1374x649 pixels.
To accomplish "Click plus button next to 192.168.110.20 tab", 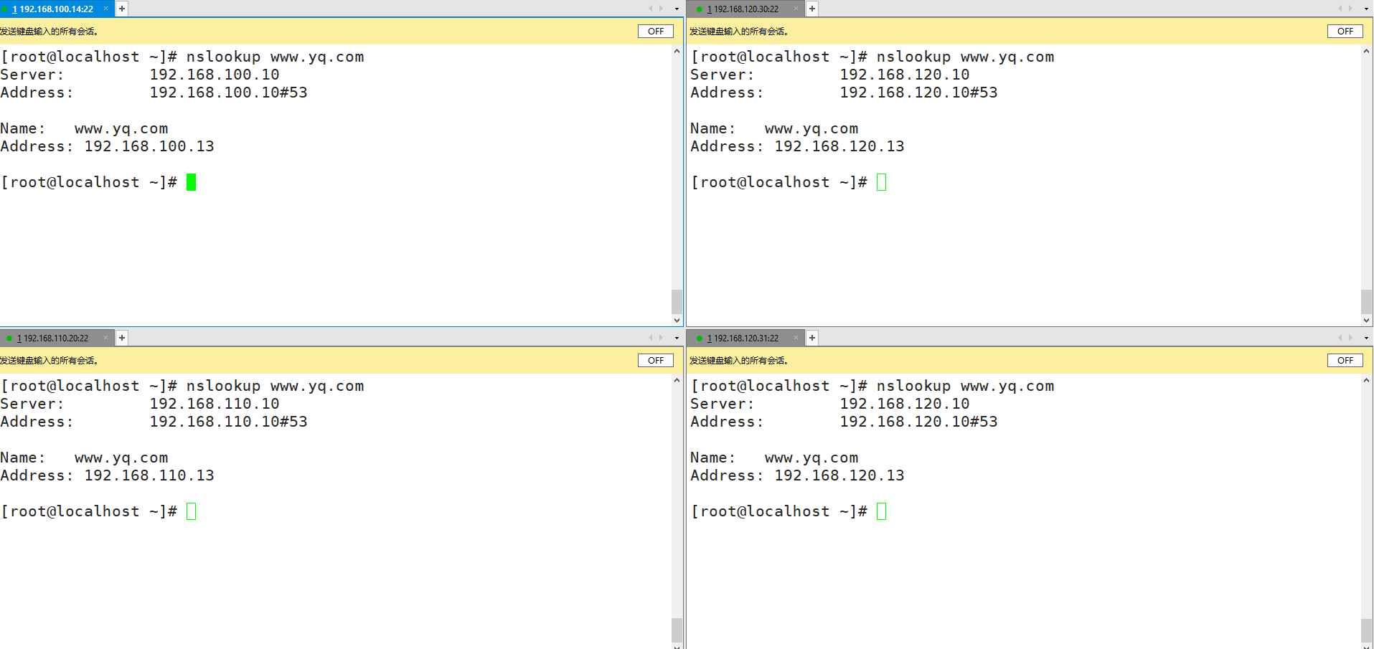I will pyautogui.click(x=122, y=338).
